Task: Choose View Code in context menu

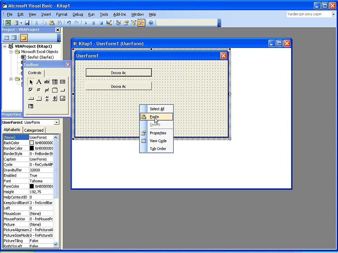Action: [156, 141]
